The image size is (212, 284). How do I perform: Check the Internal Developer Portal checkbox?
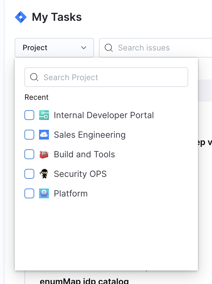coord(29,115)
